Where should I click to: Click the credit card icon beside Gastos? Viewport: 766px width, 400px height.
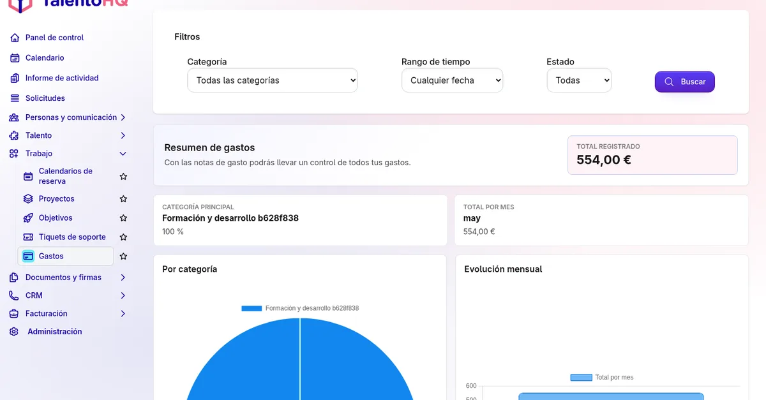[x=28, y=256]
